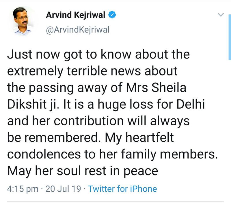The height and width of the screenshot is (204, 231).
Task: Click the @ArvindKejriwal handle
Action: [78, 30]
